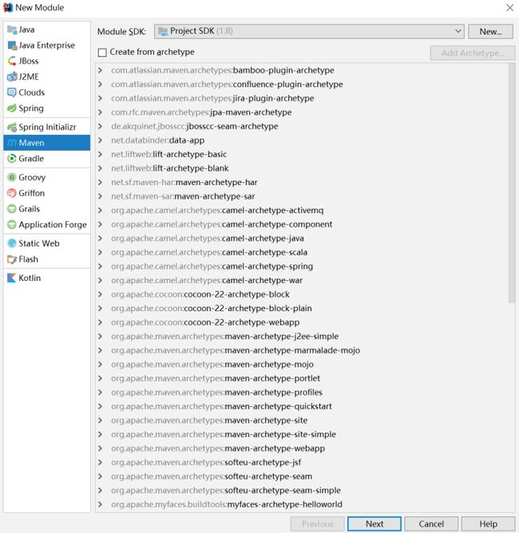Choose Spring Initializr module type
519x533 pixels.
[x=47, y=127]
